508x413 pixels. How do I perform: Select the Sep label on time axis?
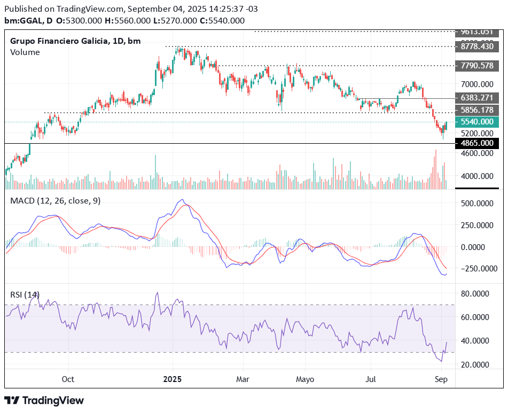point(441,379)
